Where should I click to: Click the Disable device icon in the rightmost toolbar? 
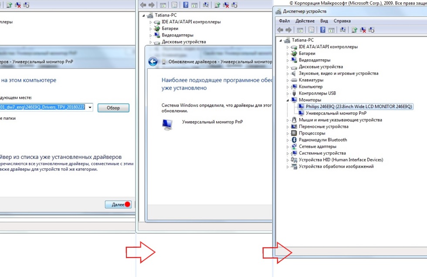coord(371,30)
